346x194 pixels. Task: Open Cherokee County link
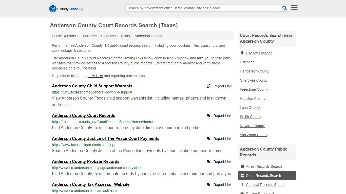254,80
